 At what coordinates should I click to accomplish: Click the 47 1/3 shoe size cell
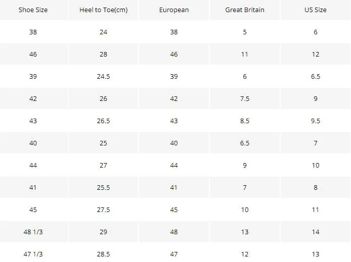[33, 254]
